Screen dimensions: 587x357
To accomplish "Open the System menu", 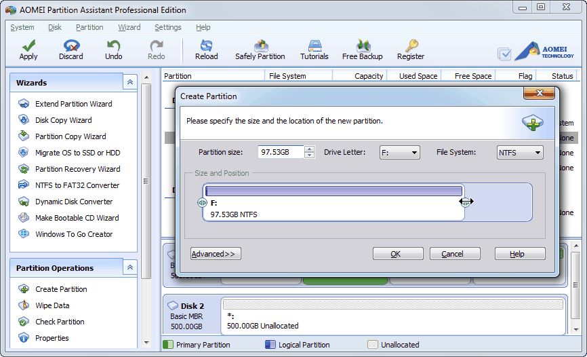I will [x=22, y=27].
